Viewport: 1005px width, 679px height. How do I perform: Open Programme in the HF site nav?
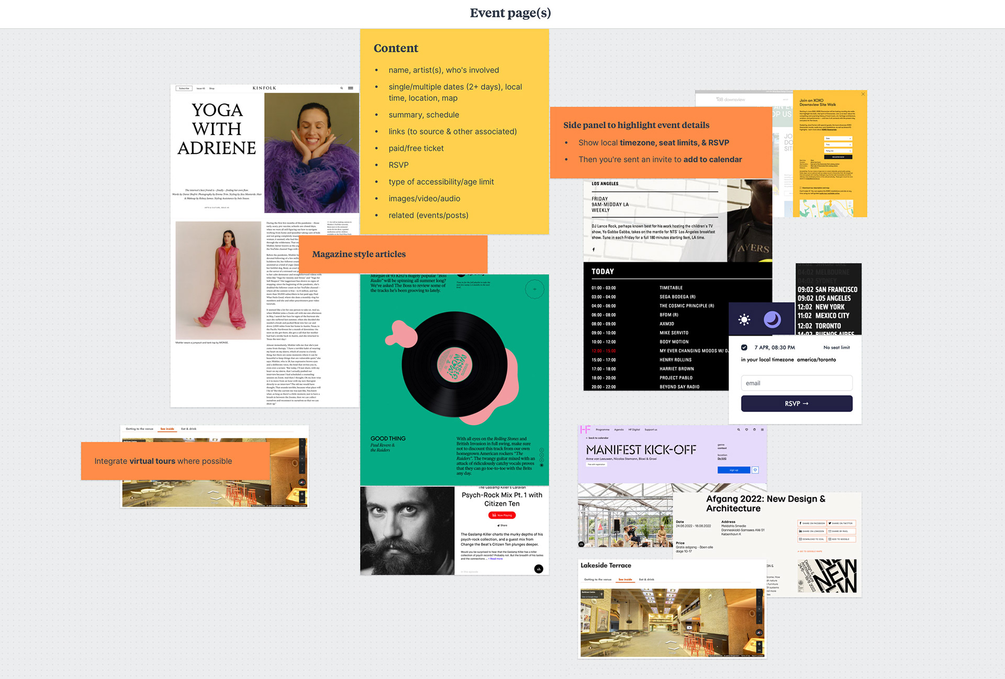tap(602, 430)
